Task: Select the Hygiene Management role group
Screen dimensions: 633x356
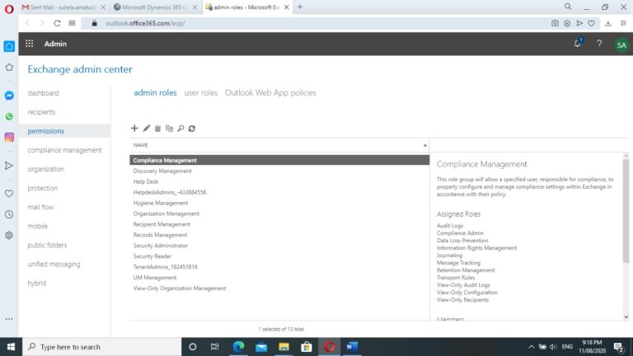Action: tap(279, 203)
